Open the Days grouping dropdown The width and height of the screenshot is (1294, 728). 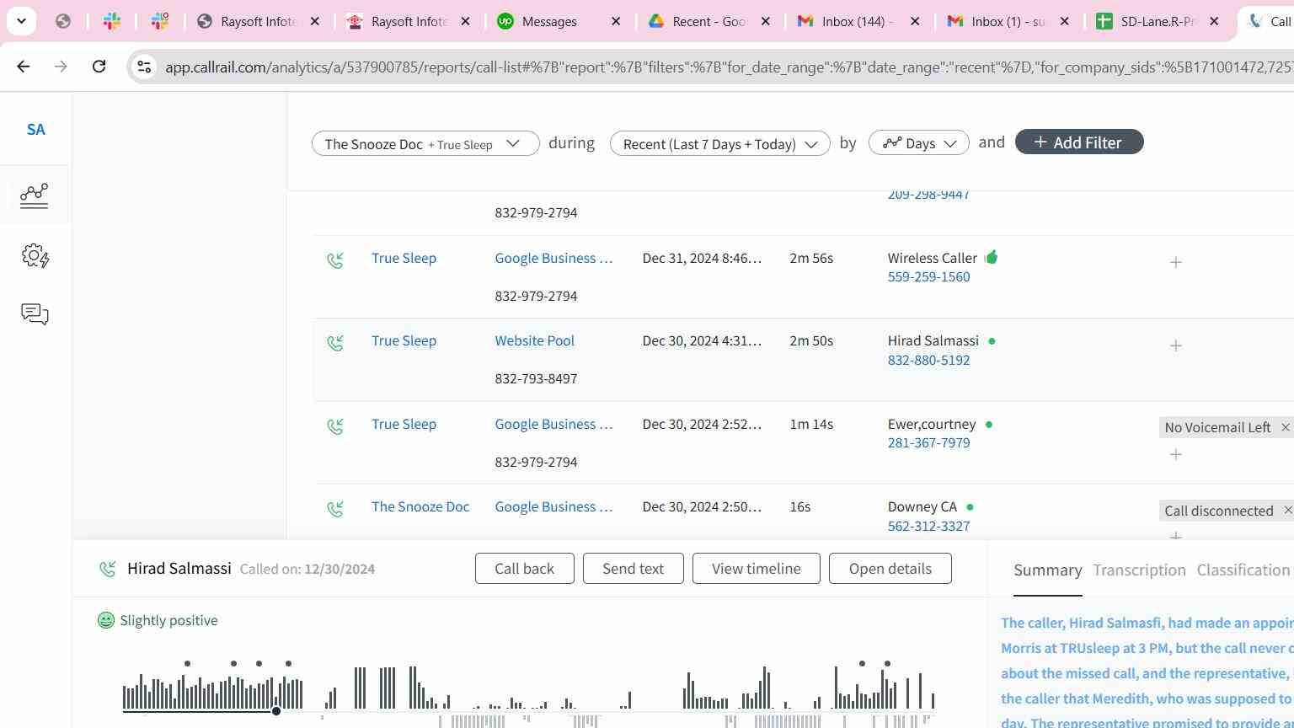918,143
